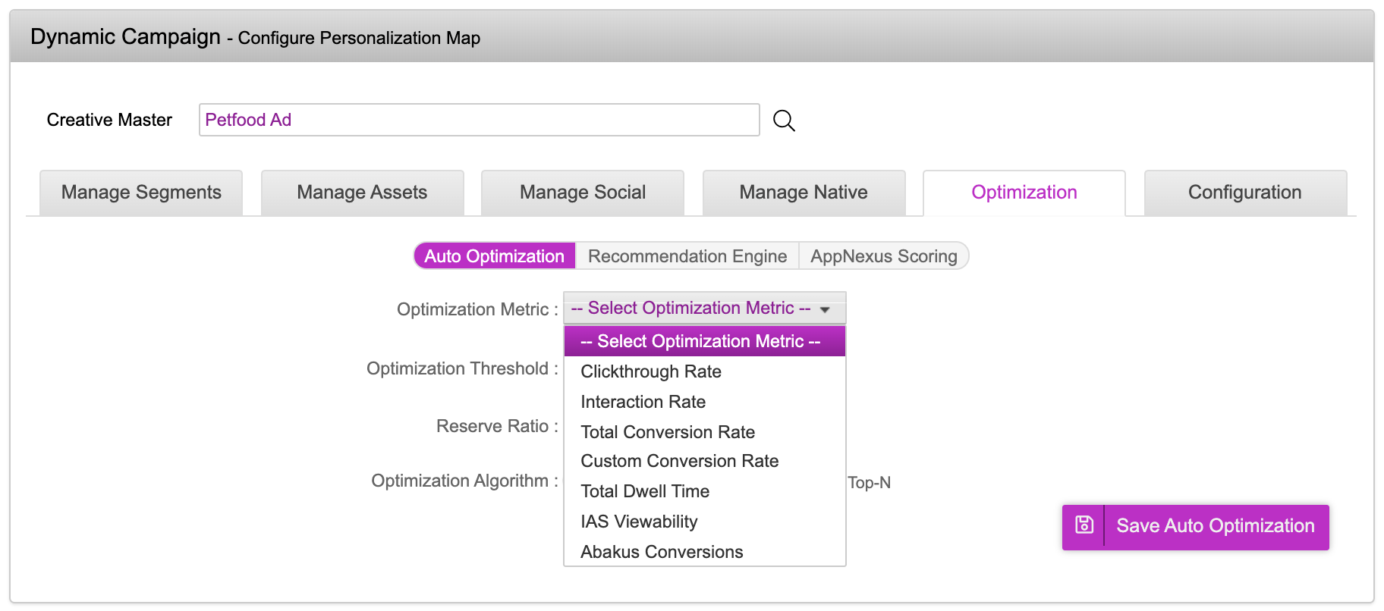Image resolution: width=1384 pixels, height=611 pixels.
Task: Choose Total Dwell Time metric
Action: pos(645,491)
